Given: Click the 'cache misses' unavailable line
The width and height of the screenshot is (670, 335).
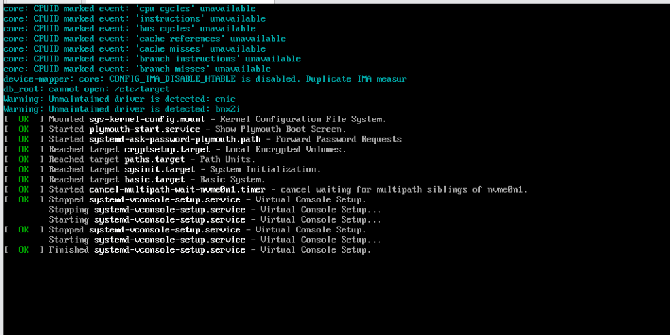Looking at the screenshot, I should coord(134,49).
